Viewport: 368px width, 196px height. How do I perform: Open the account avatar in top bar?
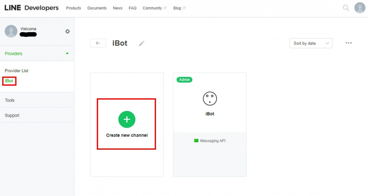click(x=360, y=8)
